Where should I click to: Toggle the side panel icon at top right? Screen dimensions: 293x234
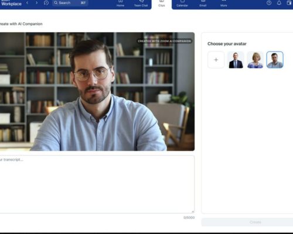coord(289,3)
